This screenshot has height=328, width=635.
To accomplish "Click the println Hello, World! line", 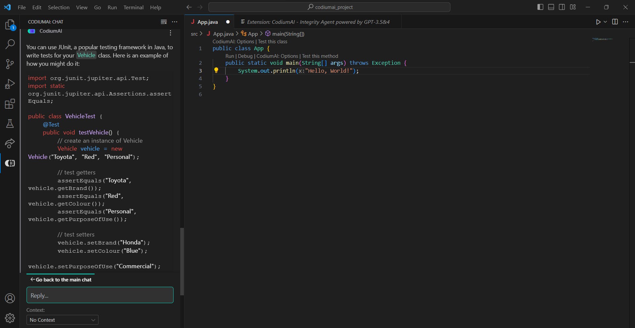I will (x=298, y=71).
